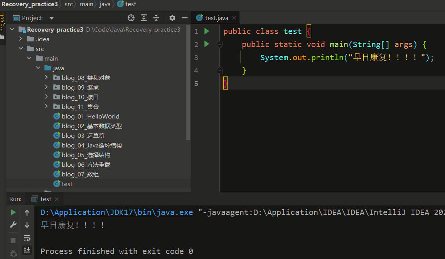Expand blog_09_继承 package
The height and width of the screenshot is (259, 445).
point(46,87)
